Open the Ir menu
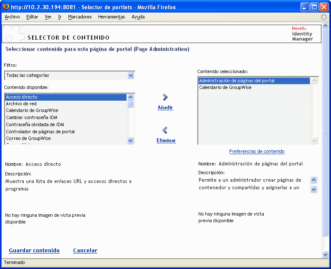Viewport: 331px width, 269px height. (60, 17)
